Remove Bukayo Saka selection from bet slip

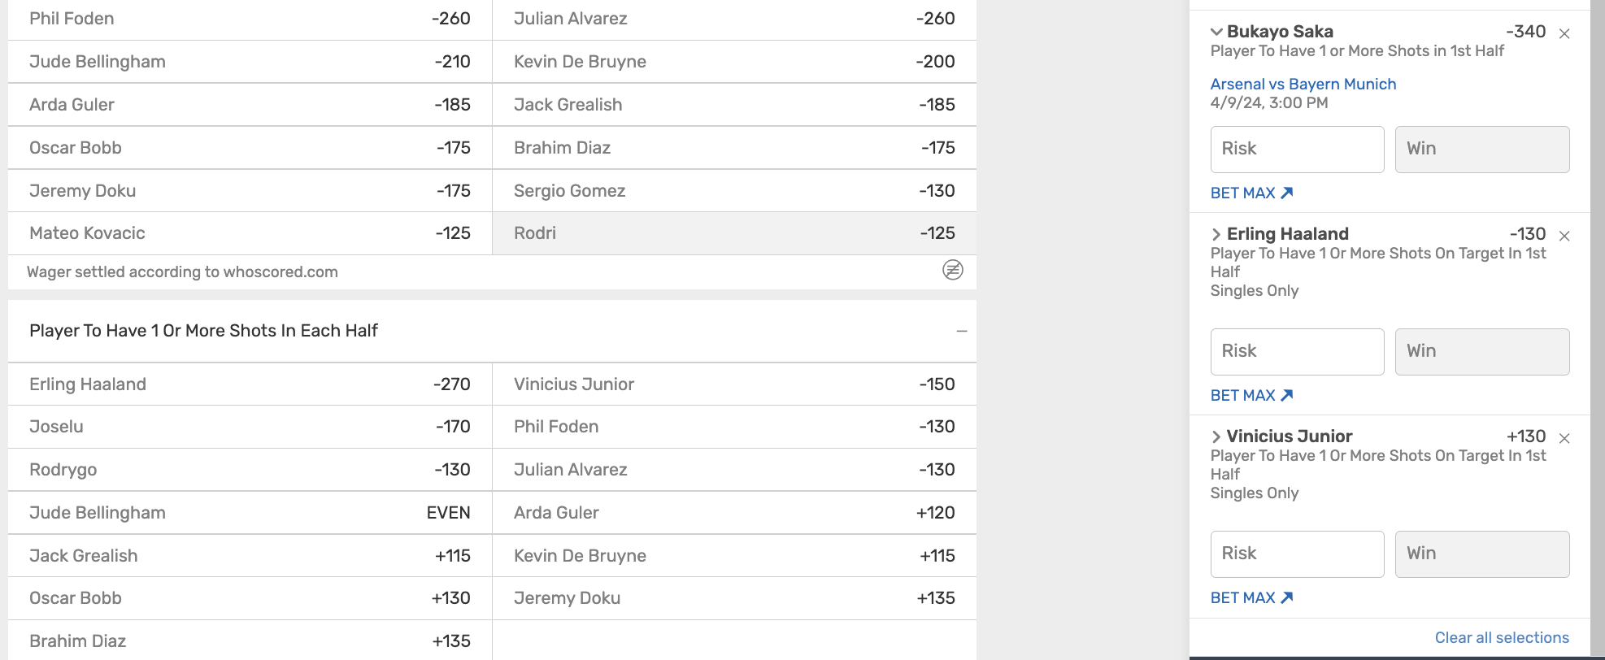pos(1564,33)
